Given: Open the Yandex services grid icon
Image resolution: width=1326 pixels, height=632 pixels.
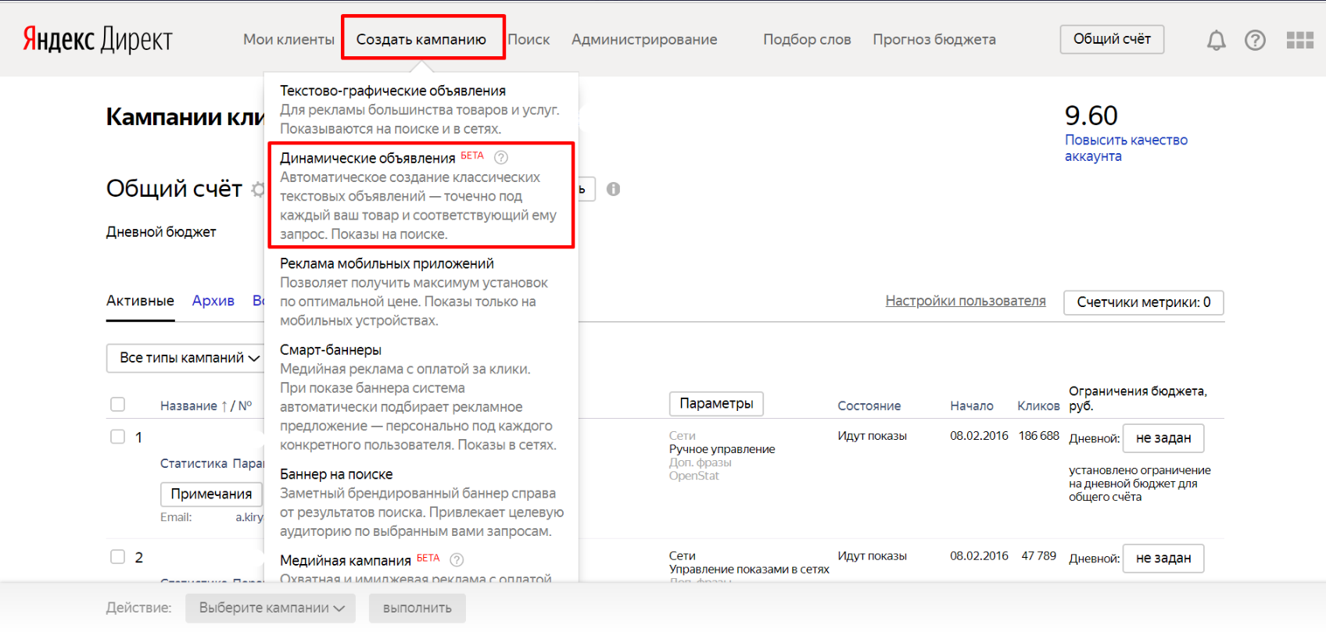Looking at the screenshot, I should [x=1300, y=40].
